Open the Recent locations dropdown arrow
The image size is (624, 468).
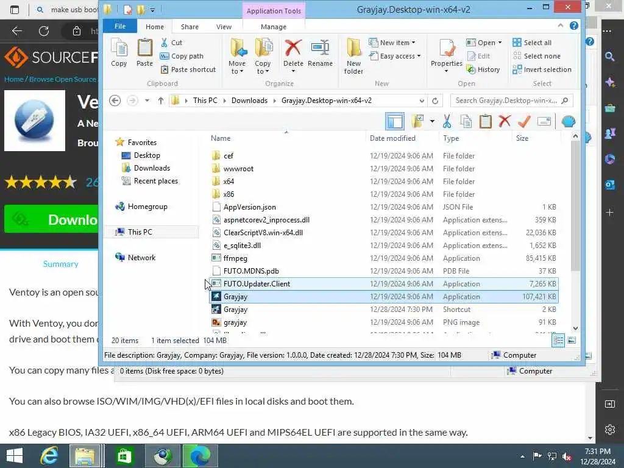coord(147,101)
